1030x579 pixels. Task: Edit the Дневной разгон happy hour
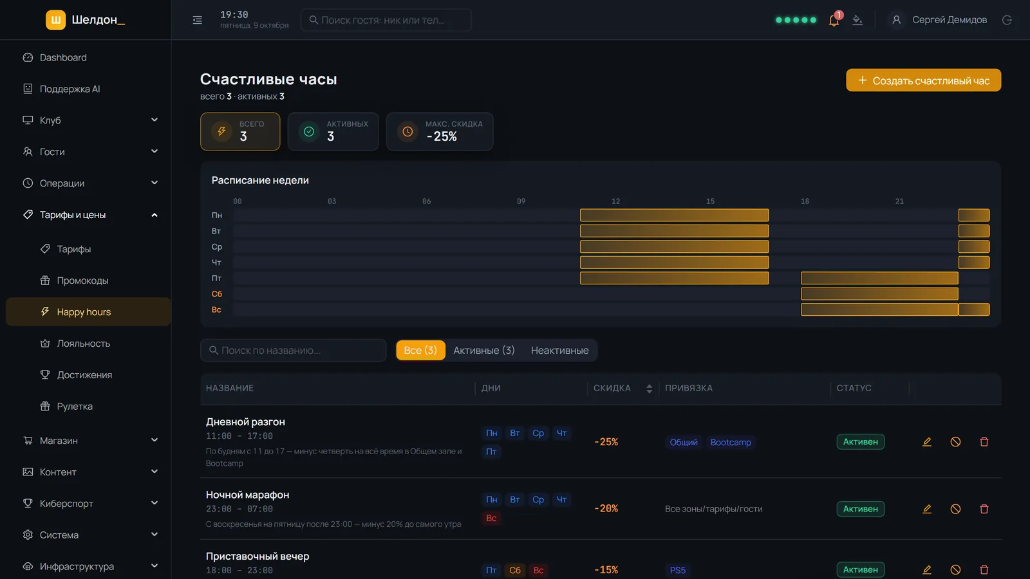coord(927,442)
